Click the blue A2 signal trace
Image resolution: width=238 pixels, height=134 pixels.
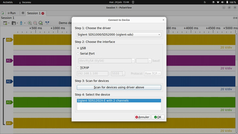coord(42,82)
